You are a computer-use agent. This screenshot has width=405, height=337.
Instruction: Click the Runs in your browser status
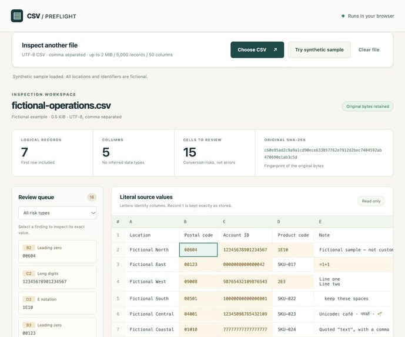tap(368, 16)
